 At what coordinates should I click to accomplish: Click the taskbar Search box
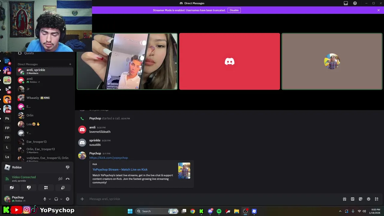(x=157, y=211)
